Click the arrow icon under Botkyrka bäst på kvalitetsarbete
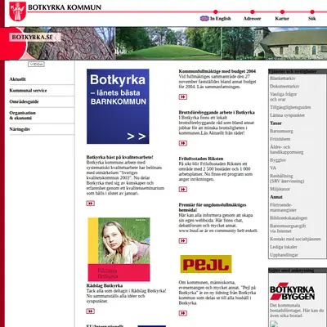This screenshot has height=327, width=327. 91,204
